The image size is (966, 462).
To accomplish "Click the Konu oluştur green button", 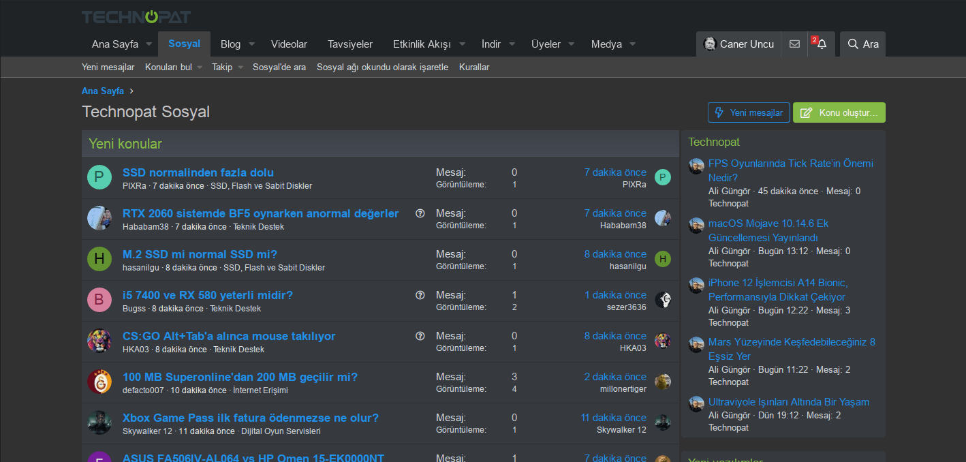I will pyautogui.click(x=839, y=112).
